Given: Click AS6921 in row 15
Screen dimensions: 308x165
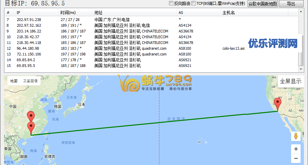Looking at the screenshot, I should 185,66.
